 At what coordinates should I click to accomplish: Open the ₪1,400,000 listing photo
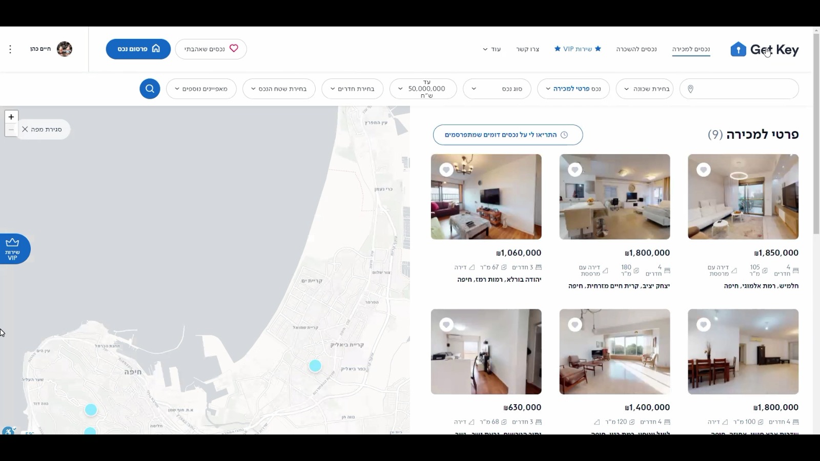614,351
